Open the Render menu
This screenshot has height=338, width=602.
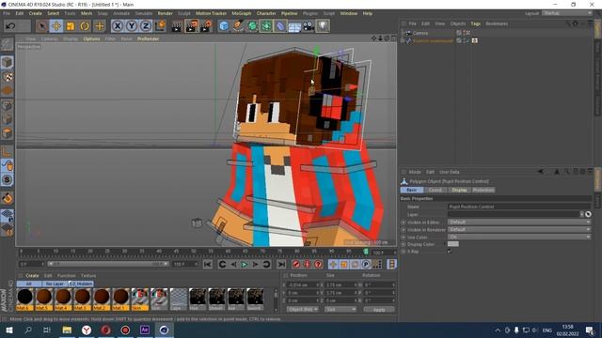coord(166,13)
